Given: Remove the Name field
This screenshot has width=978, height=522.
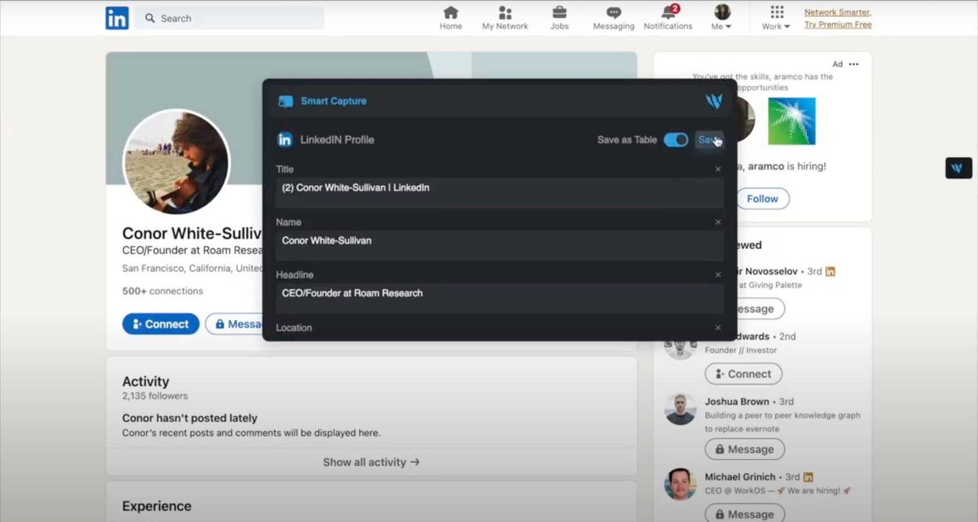Looking at the screenshot, I should (718, 222).
